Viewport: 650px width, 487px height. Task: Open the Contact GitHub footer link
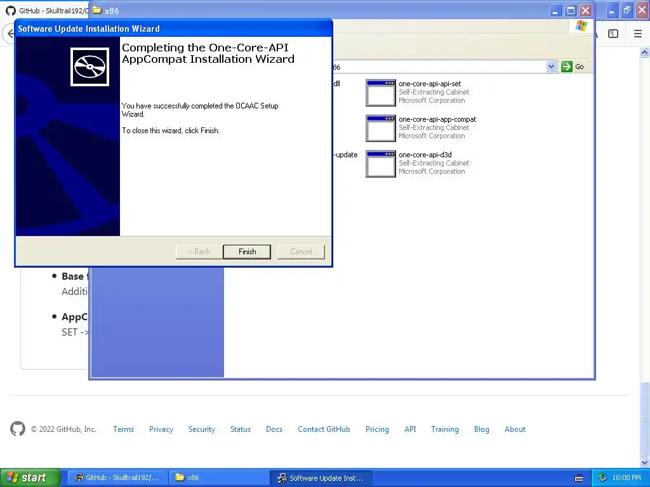point(324,429)
